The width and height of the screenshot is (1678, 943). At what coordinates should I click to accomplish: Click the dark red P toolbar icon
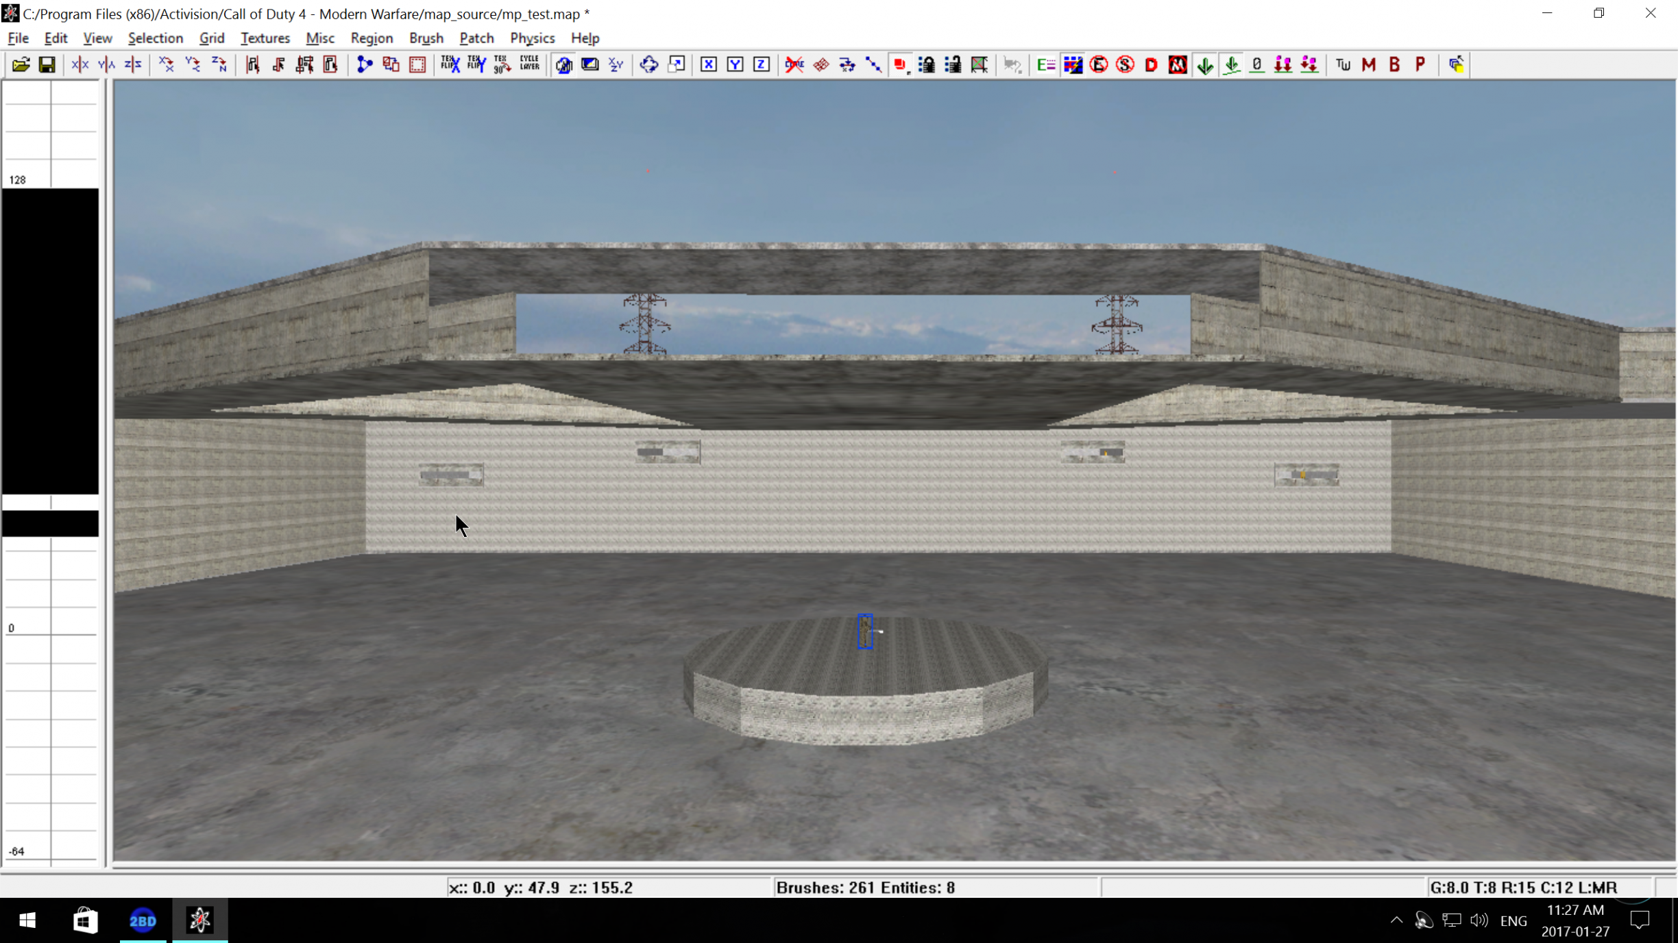tap(1421, 64)
